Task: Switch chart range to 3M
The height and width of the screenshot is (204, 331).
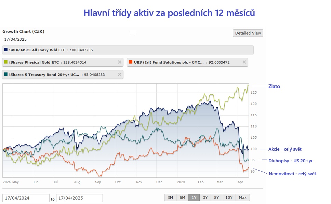Action: click(x=170, y=198)
